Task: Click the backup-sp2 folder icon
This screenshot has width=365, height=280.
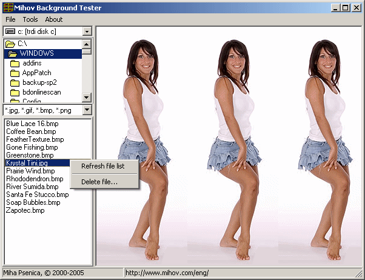Action: point(15,82)
